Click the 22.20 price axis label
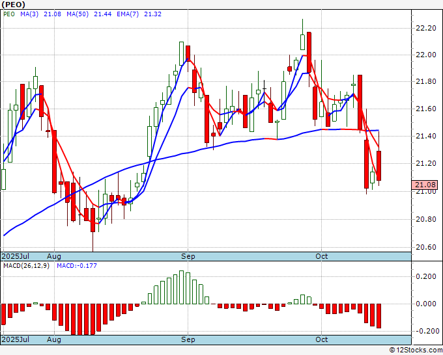The width and height of the screenshot is (443, 355). click(x=426, y=28)
